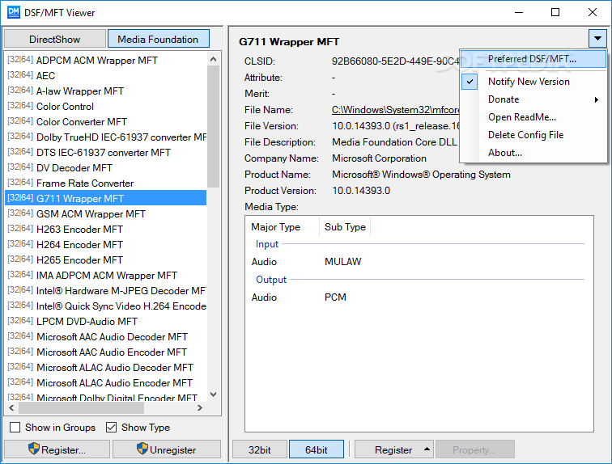Select Microsoft AAC Audio Encoder MFT
The height and width of the screenshot is (464, 612).
point(106,352)
